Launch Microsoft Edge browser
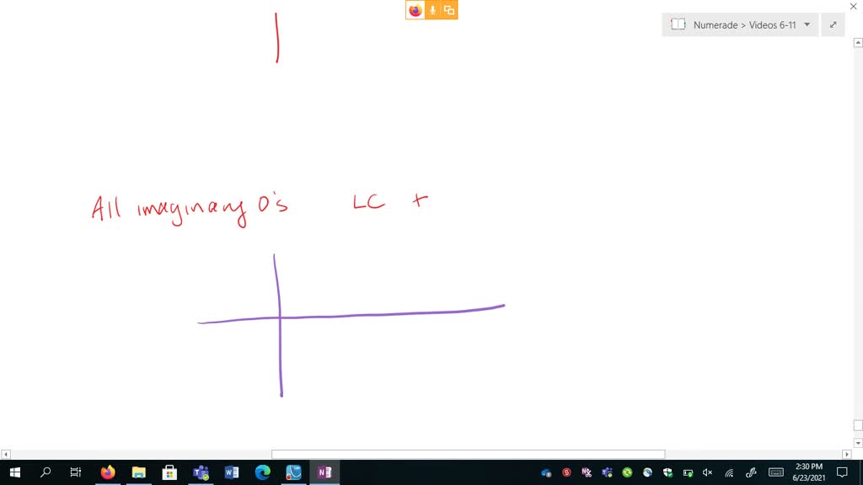This screenshot has width=863, height=485. (x=262, y=473)
